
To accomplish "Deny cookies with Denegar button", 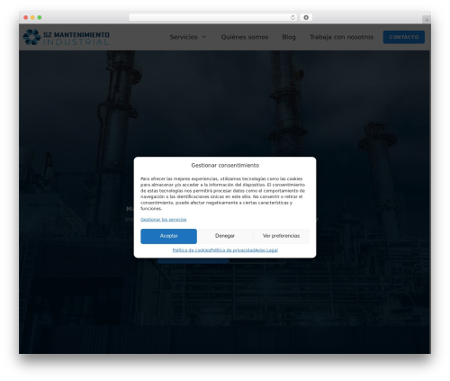I will pos(225,236).
